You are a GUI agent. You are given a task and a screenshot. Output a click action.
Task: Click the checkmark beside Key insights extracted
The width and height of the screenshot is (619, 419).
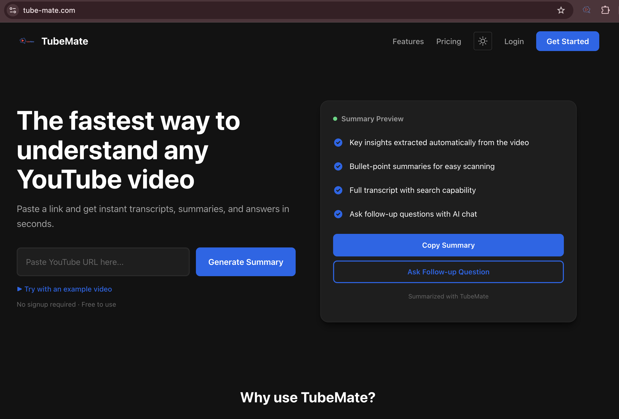[x=338, y=143]
